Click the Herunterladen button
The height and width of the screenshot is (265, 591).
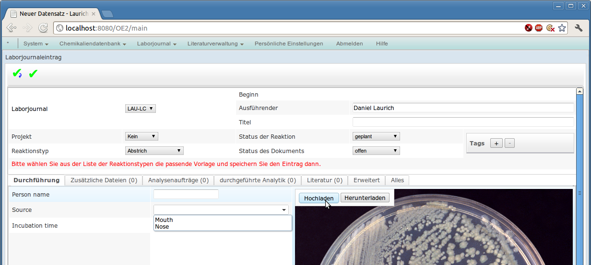tap(365, 198)
